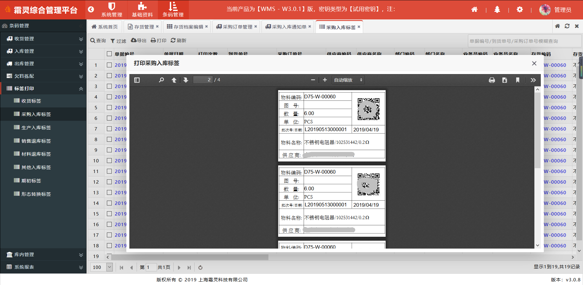
Task: Check the row 1 checkbox
Action: (109, 65)
